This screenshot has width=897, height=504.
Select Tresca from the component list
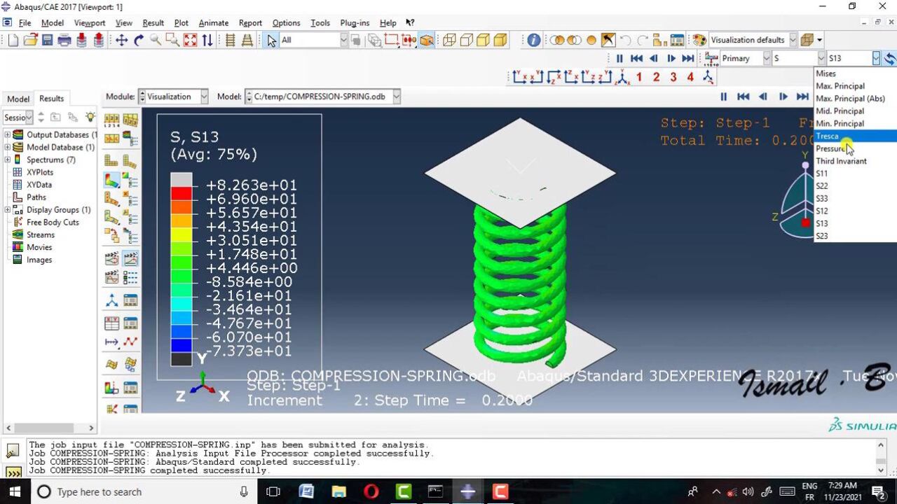click(x=828, y=136)
